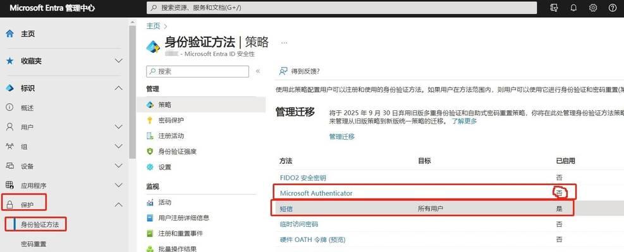Click the 收藏夹 star icon
Viewport: 624px width, 252px height.
pyautogui.click(x=10, y=61)
